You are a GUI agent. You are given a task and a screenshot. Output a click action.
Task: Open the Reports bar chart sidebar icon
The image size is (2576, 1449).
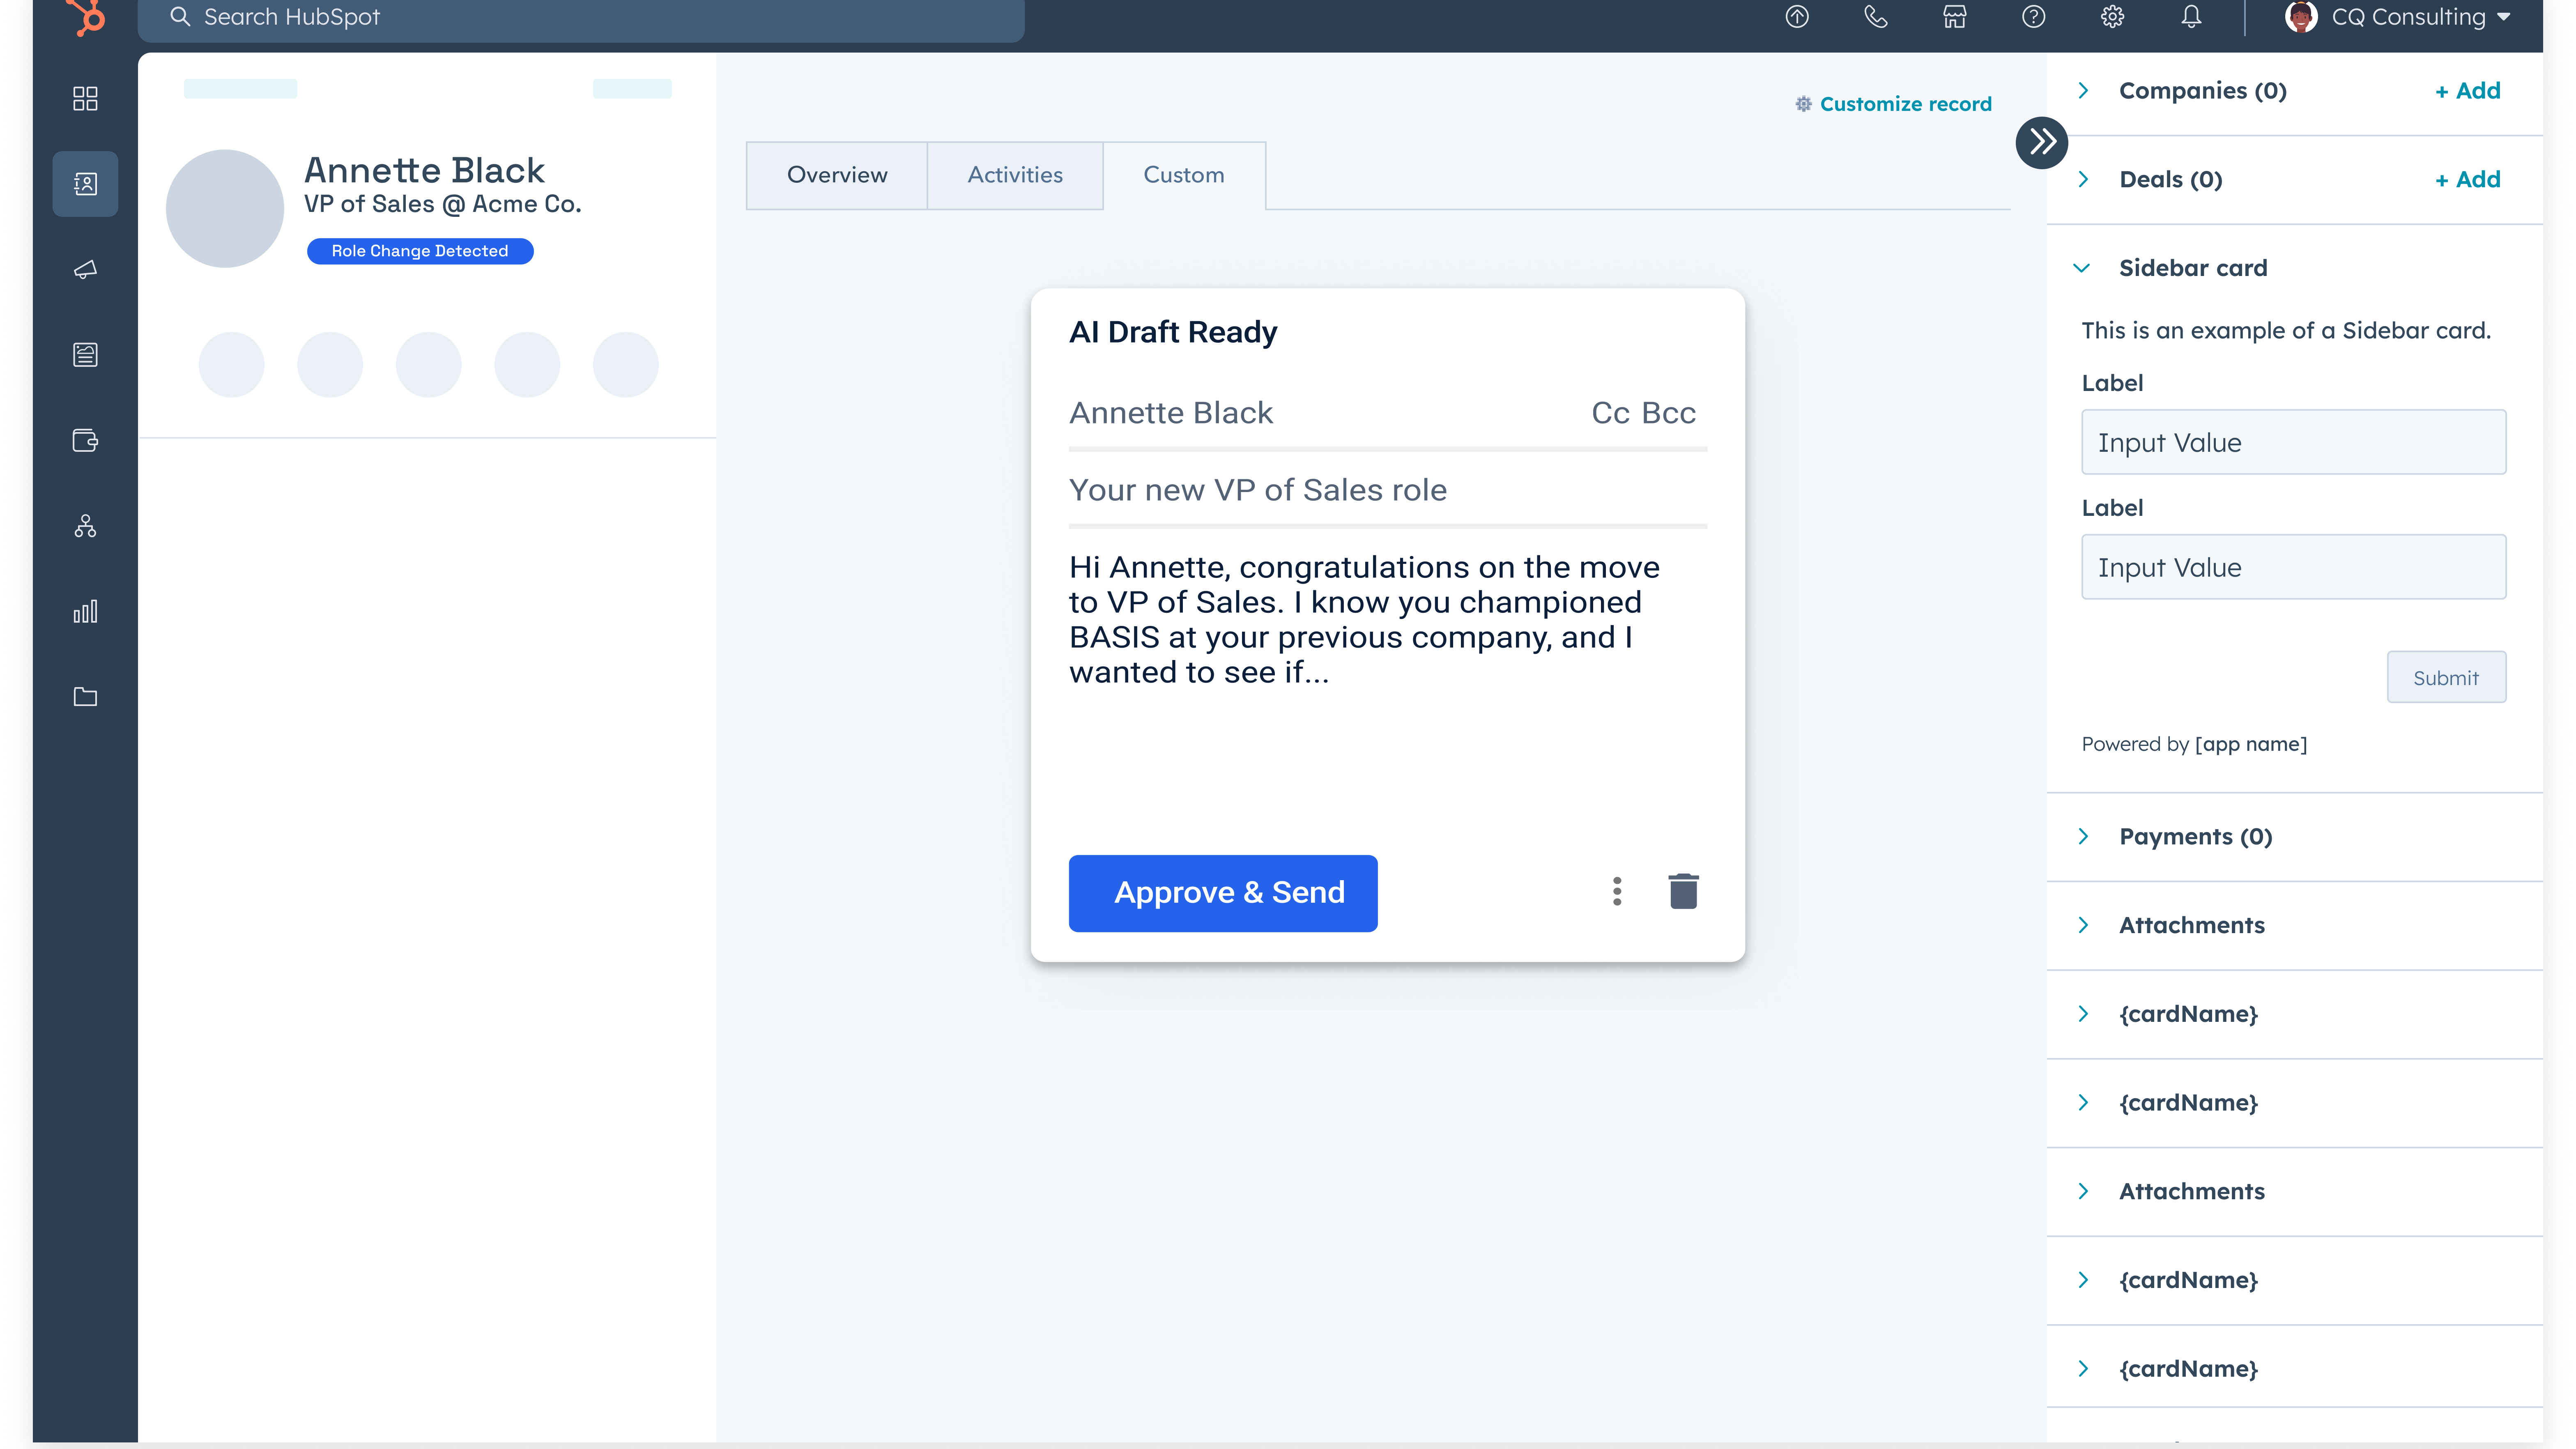point(85,611)
